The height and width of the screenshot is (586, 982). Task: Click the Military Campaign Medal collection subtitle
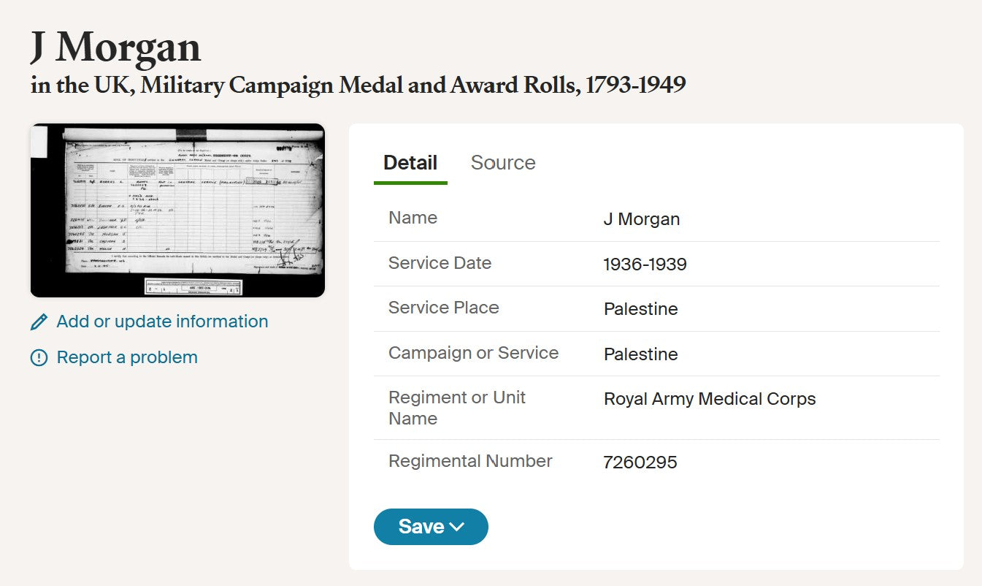pyautogui.click(x=358, y=85)
